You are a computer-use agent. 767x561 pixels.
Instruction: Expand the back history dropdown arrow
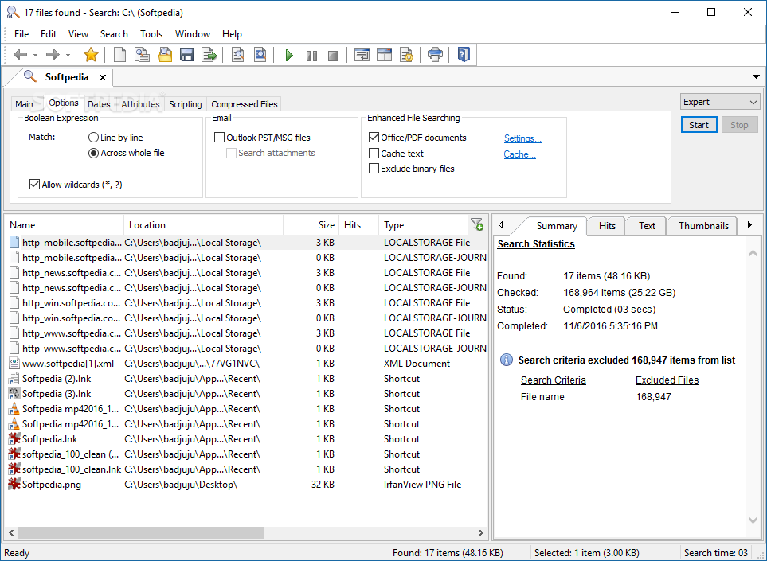[35, 55]
